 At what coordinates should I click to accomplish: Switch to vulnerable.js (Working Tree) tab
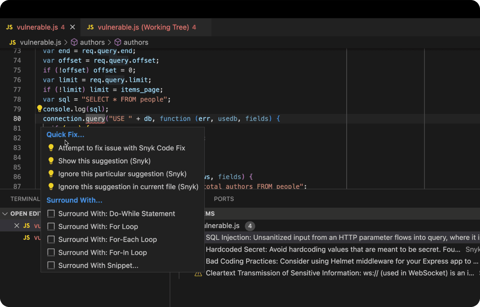pos(143,27)
